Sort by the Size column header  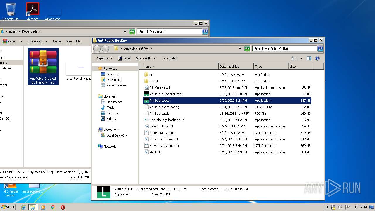point(300,67)
